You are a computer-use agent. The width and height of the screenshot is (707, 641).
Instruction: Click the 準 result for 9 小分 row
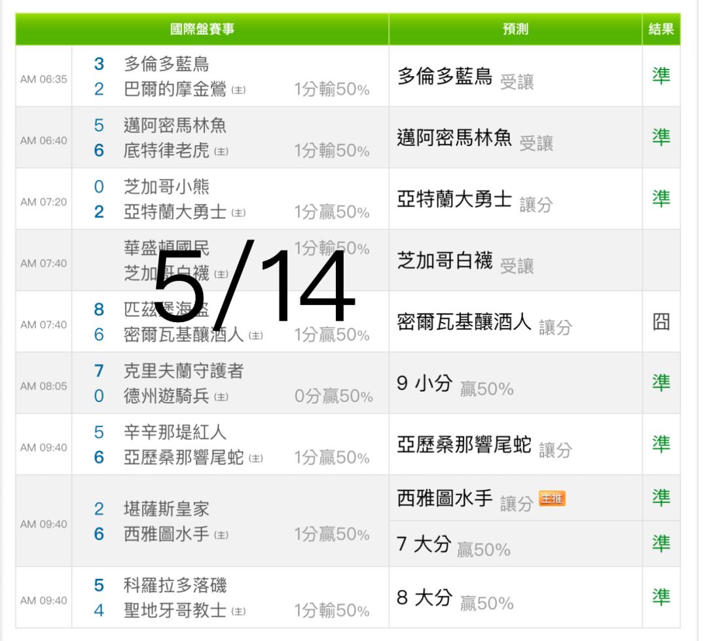[x=661, y=383]
